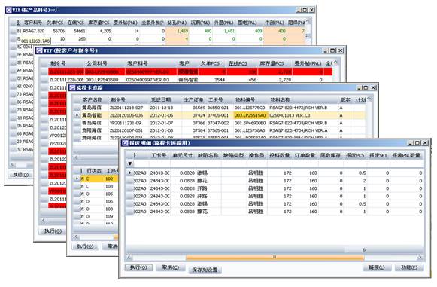This screenshot has width=437, height=287.
Task: Sort by 操作员 column header
Action: coord(256,155)
